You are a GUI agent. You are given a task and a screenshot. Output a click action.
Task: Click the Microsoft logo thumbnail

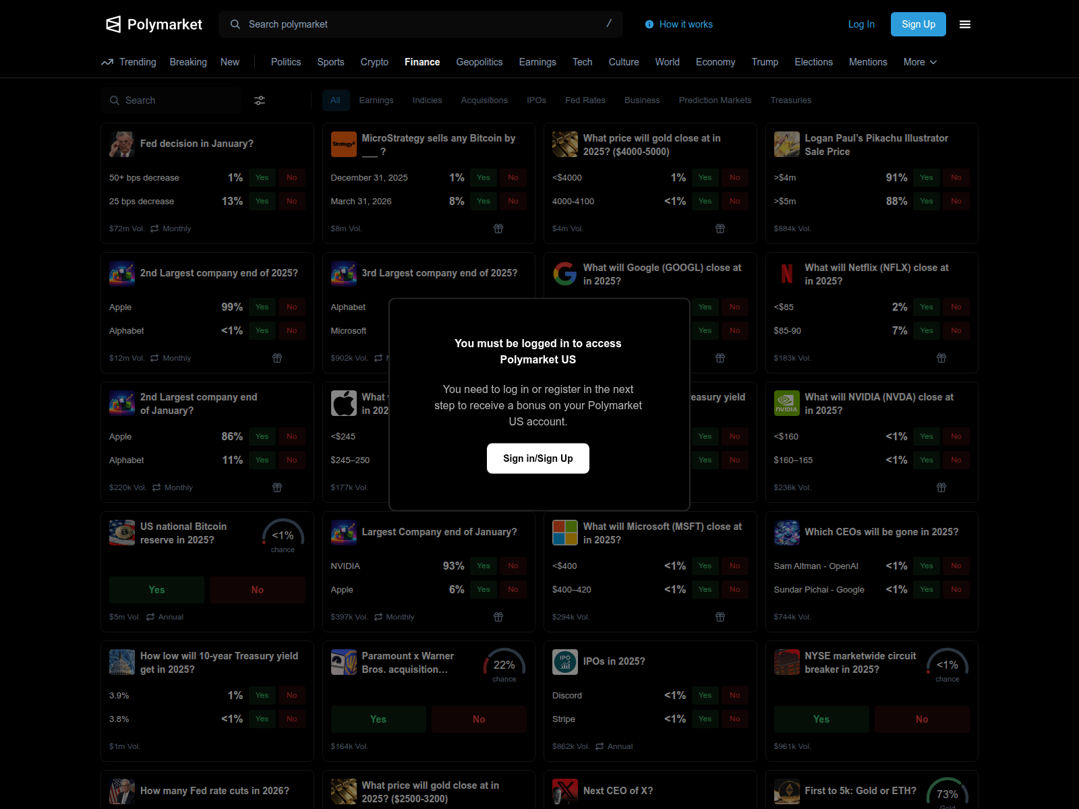click(x=565, y=533)
